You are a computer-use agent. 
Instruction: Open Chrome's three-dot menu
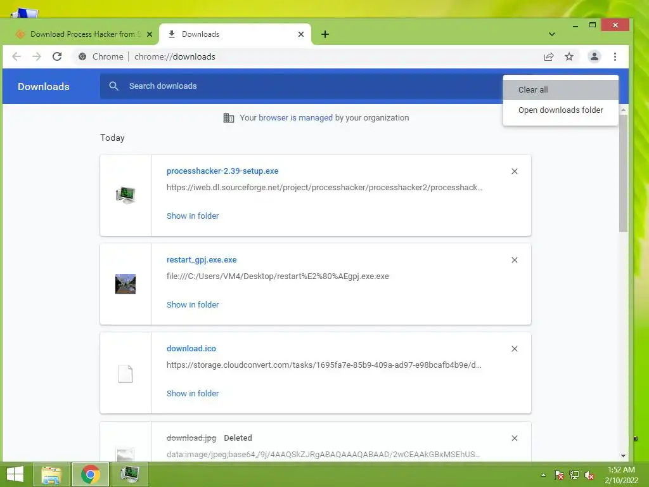coord(615,56)
